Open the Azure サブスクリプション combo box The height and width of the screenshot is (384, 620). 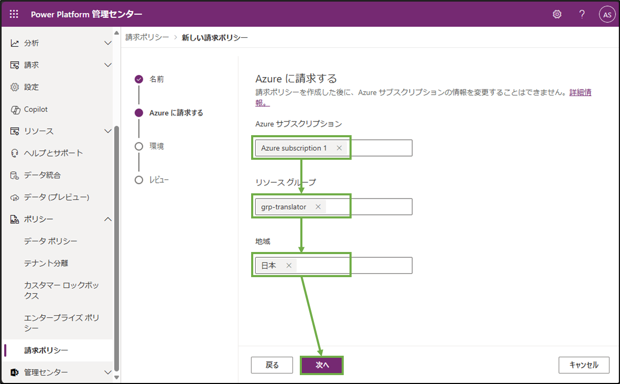point(334,148)
